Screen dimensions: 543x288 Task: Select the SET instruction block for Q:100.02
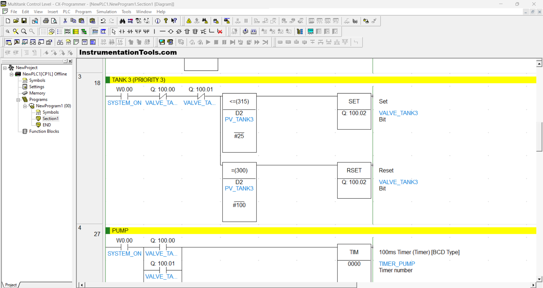click(x=354, y=111)
